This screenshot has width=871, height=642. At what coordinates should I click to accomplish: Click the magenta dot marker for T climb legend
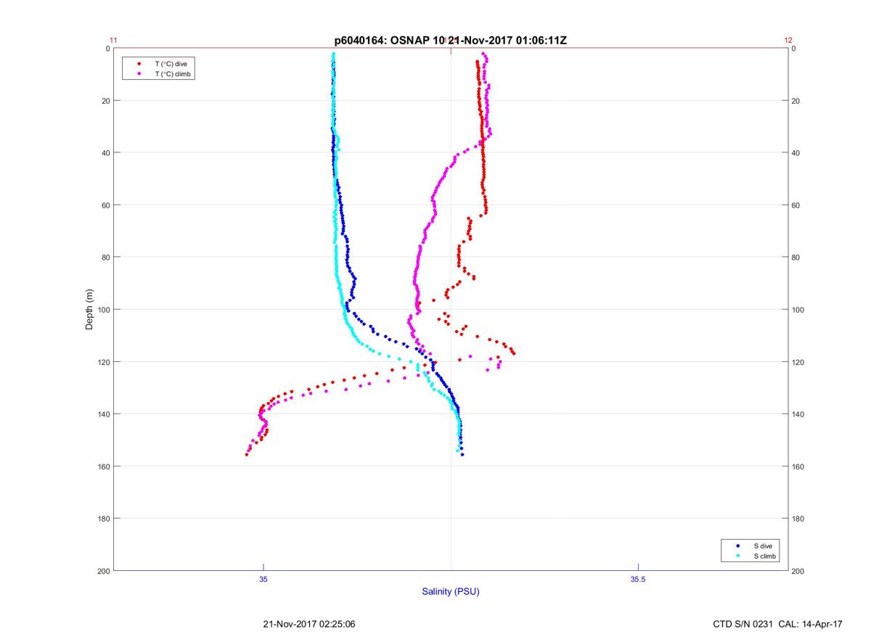138,74
